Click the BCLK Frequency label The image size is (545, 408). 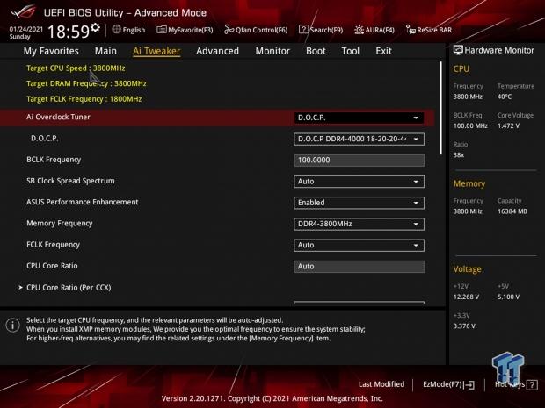click(54, 160)
